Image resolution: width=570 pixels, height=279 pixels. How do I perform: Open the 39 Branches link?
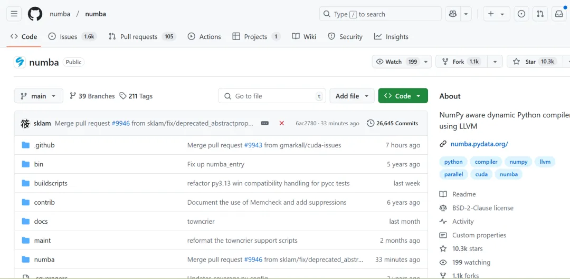tap(92, 96)
